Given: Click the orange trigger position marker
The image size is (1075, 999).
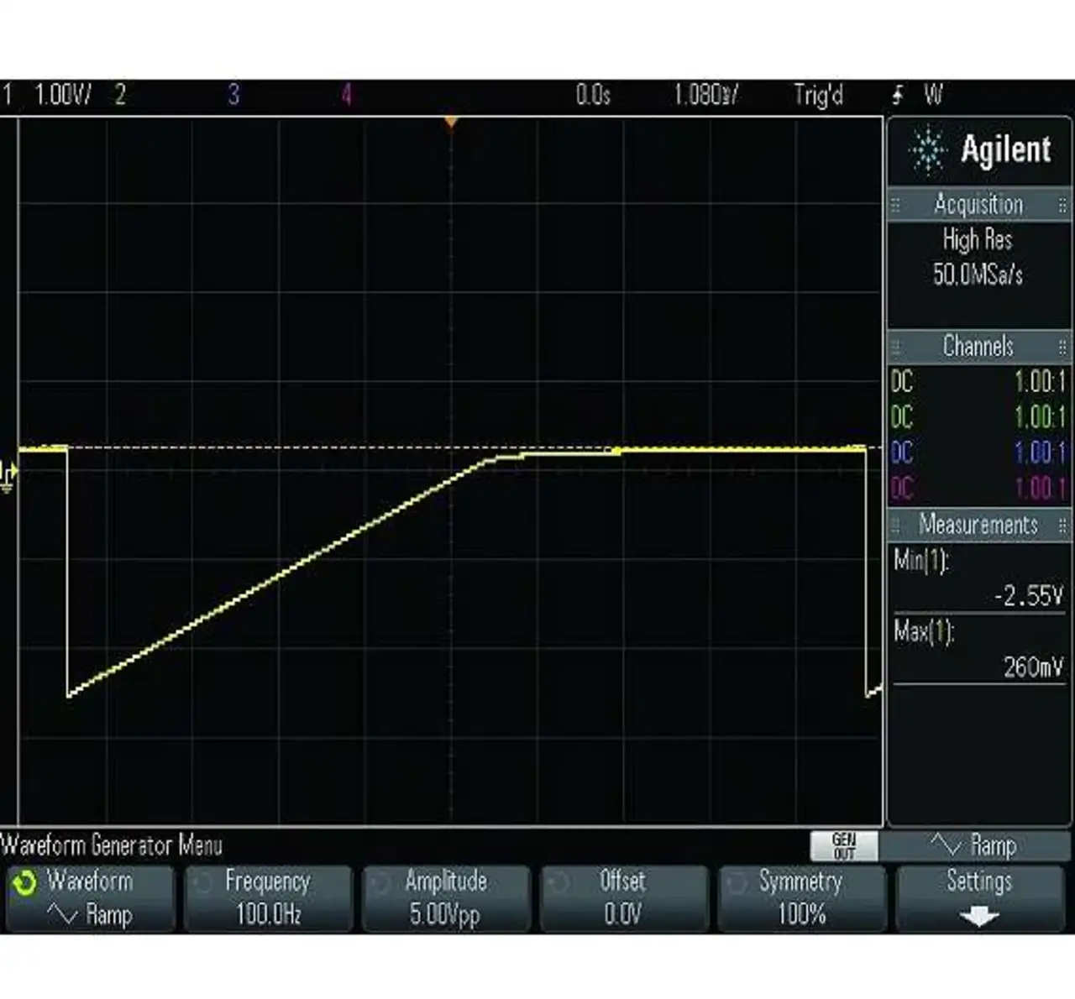Looking at the screenshot, I should coord(451,123).
